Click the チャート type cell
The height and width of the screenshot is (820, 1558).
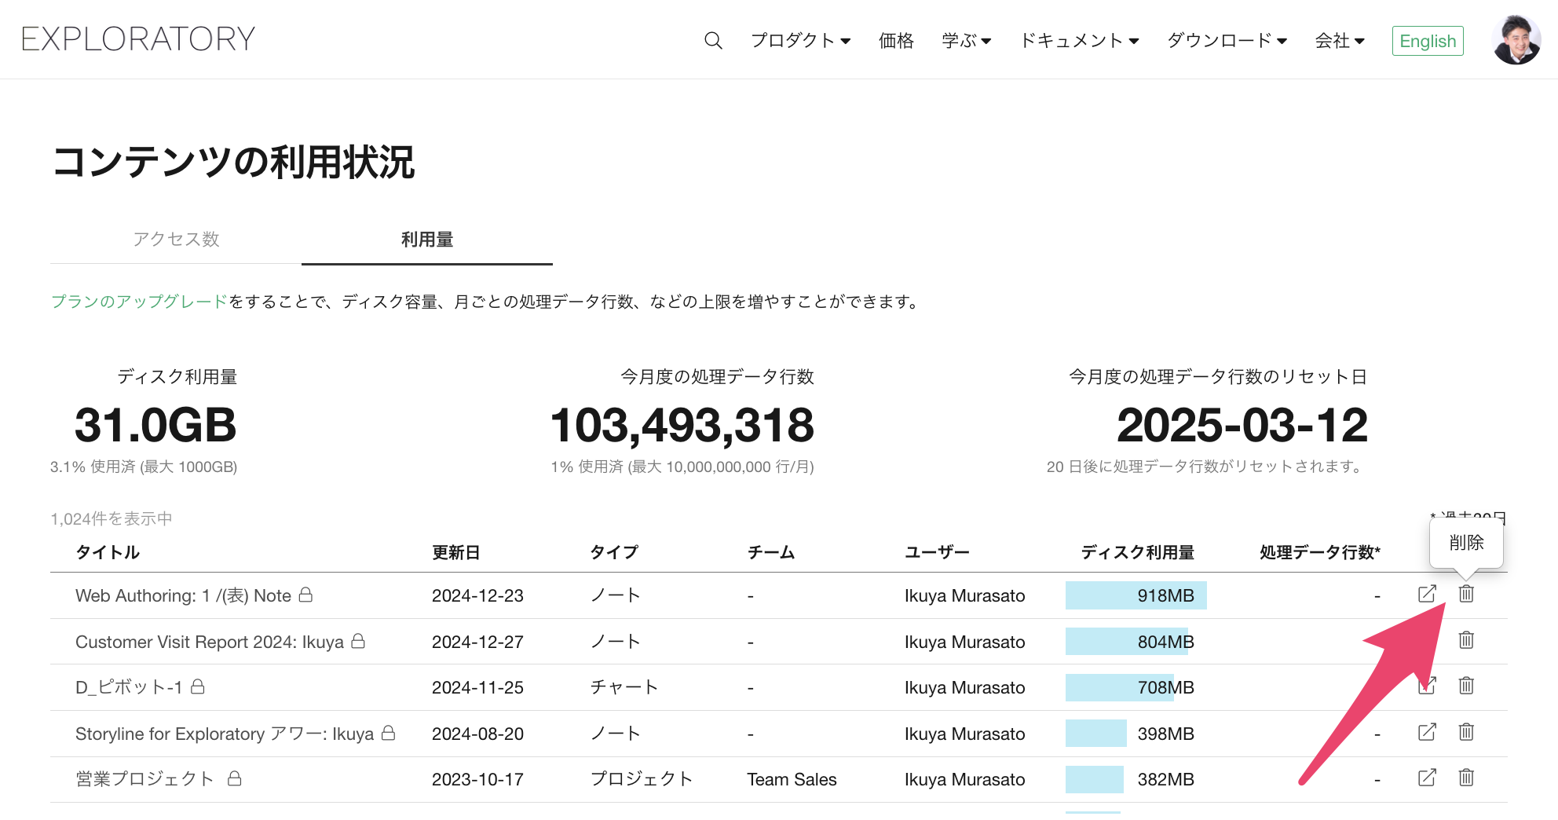point(624,687)
